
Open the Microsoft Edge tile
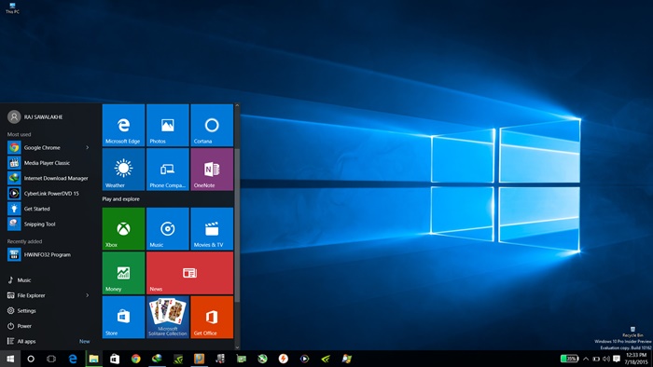[123, 125]
